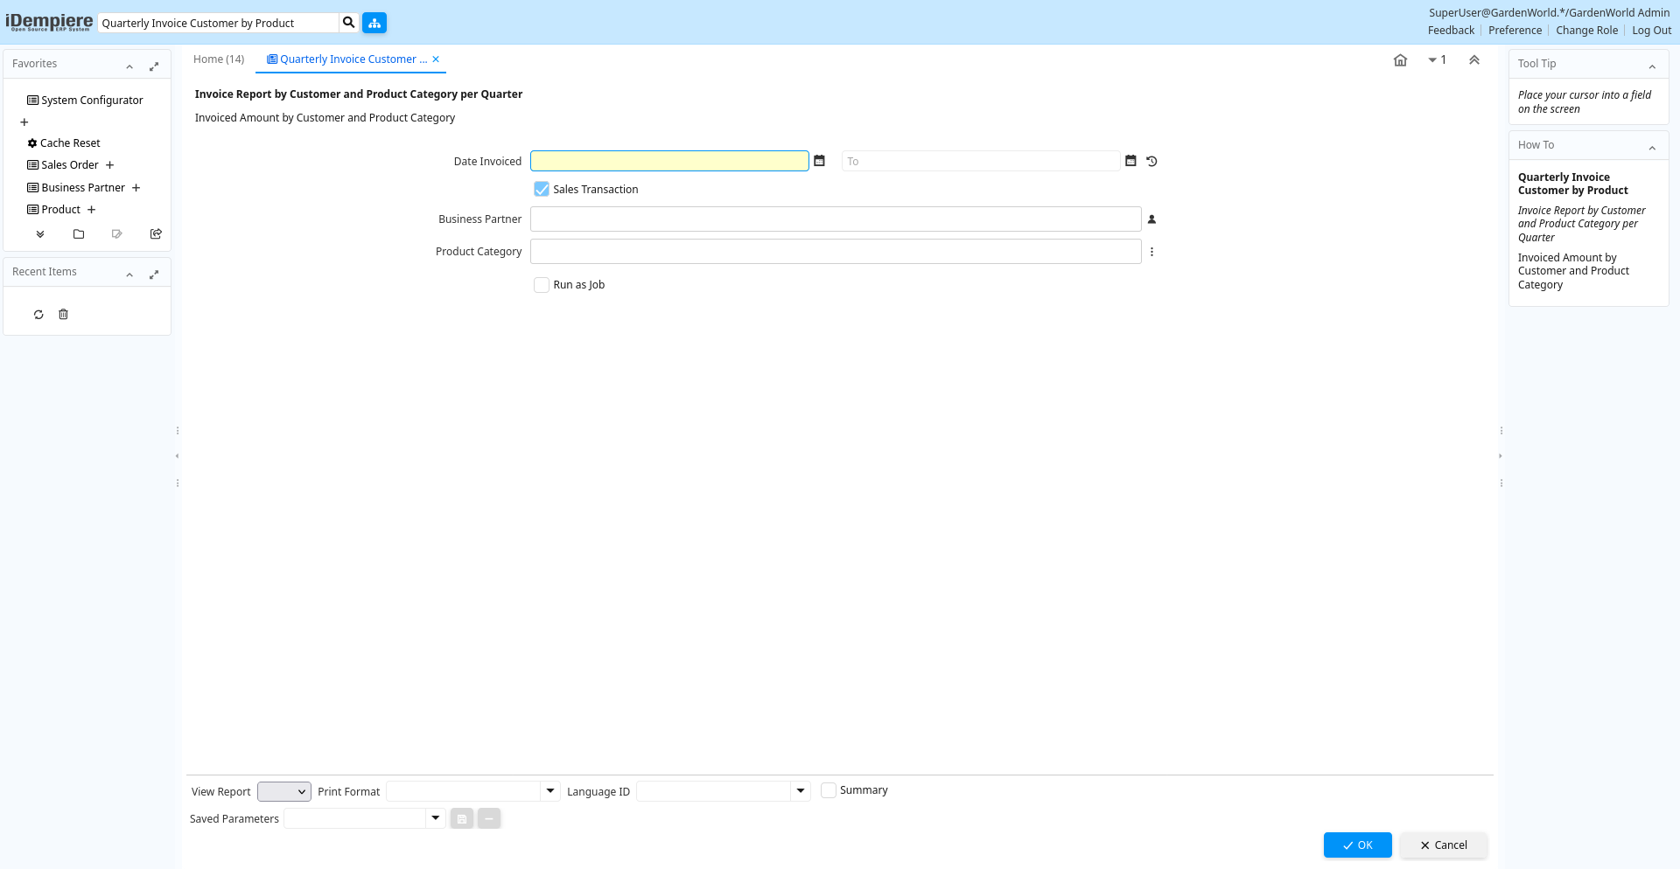Open the To date calendar picker

click(1130, 161)
